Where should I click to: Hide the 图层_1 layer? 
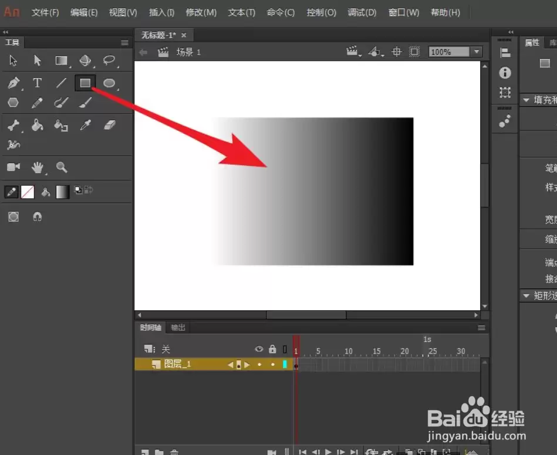[x=259, y=365]
